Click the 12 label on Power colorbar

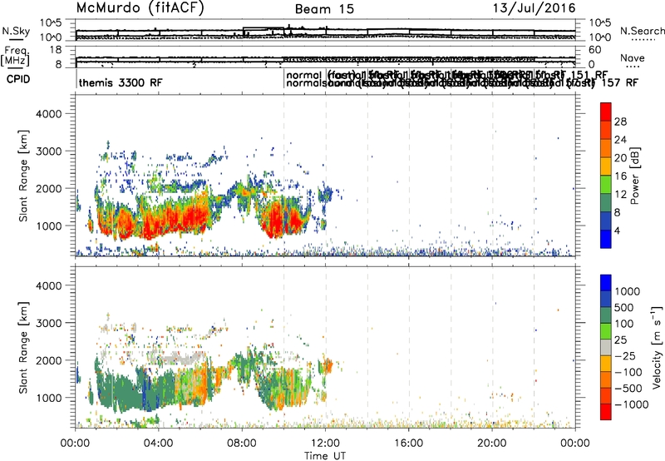click(x=620, y=195)
